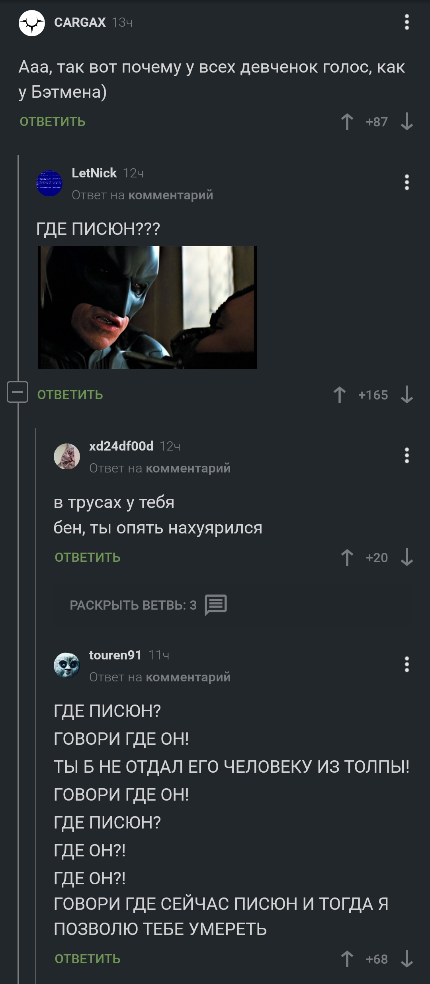The width and height of the screenshot is (430, 984).
Task: Downvote CARGAX's comment
Action: coord(407,122)
